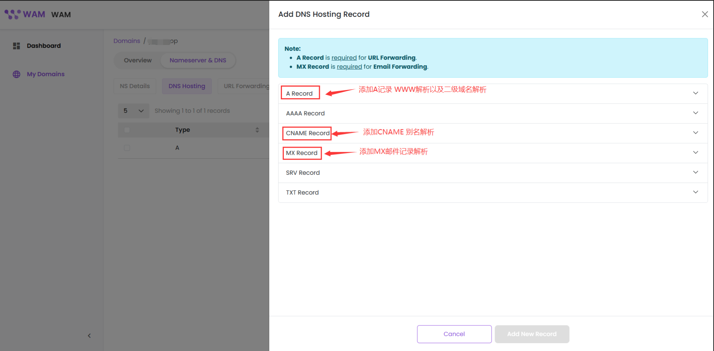Expand the AAAA Record section
714x351 pixels.
click(695, 113)
